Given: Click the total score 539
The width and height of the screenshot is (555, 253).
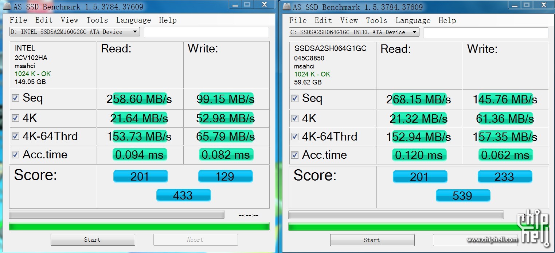Looking at the screenshot, I should click(463, 195).
